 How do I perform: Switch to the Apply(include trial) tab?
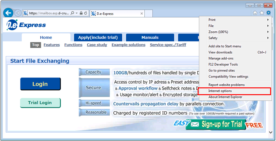pos(98,37)
